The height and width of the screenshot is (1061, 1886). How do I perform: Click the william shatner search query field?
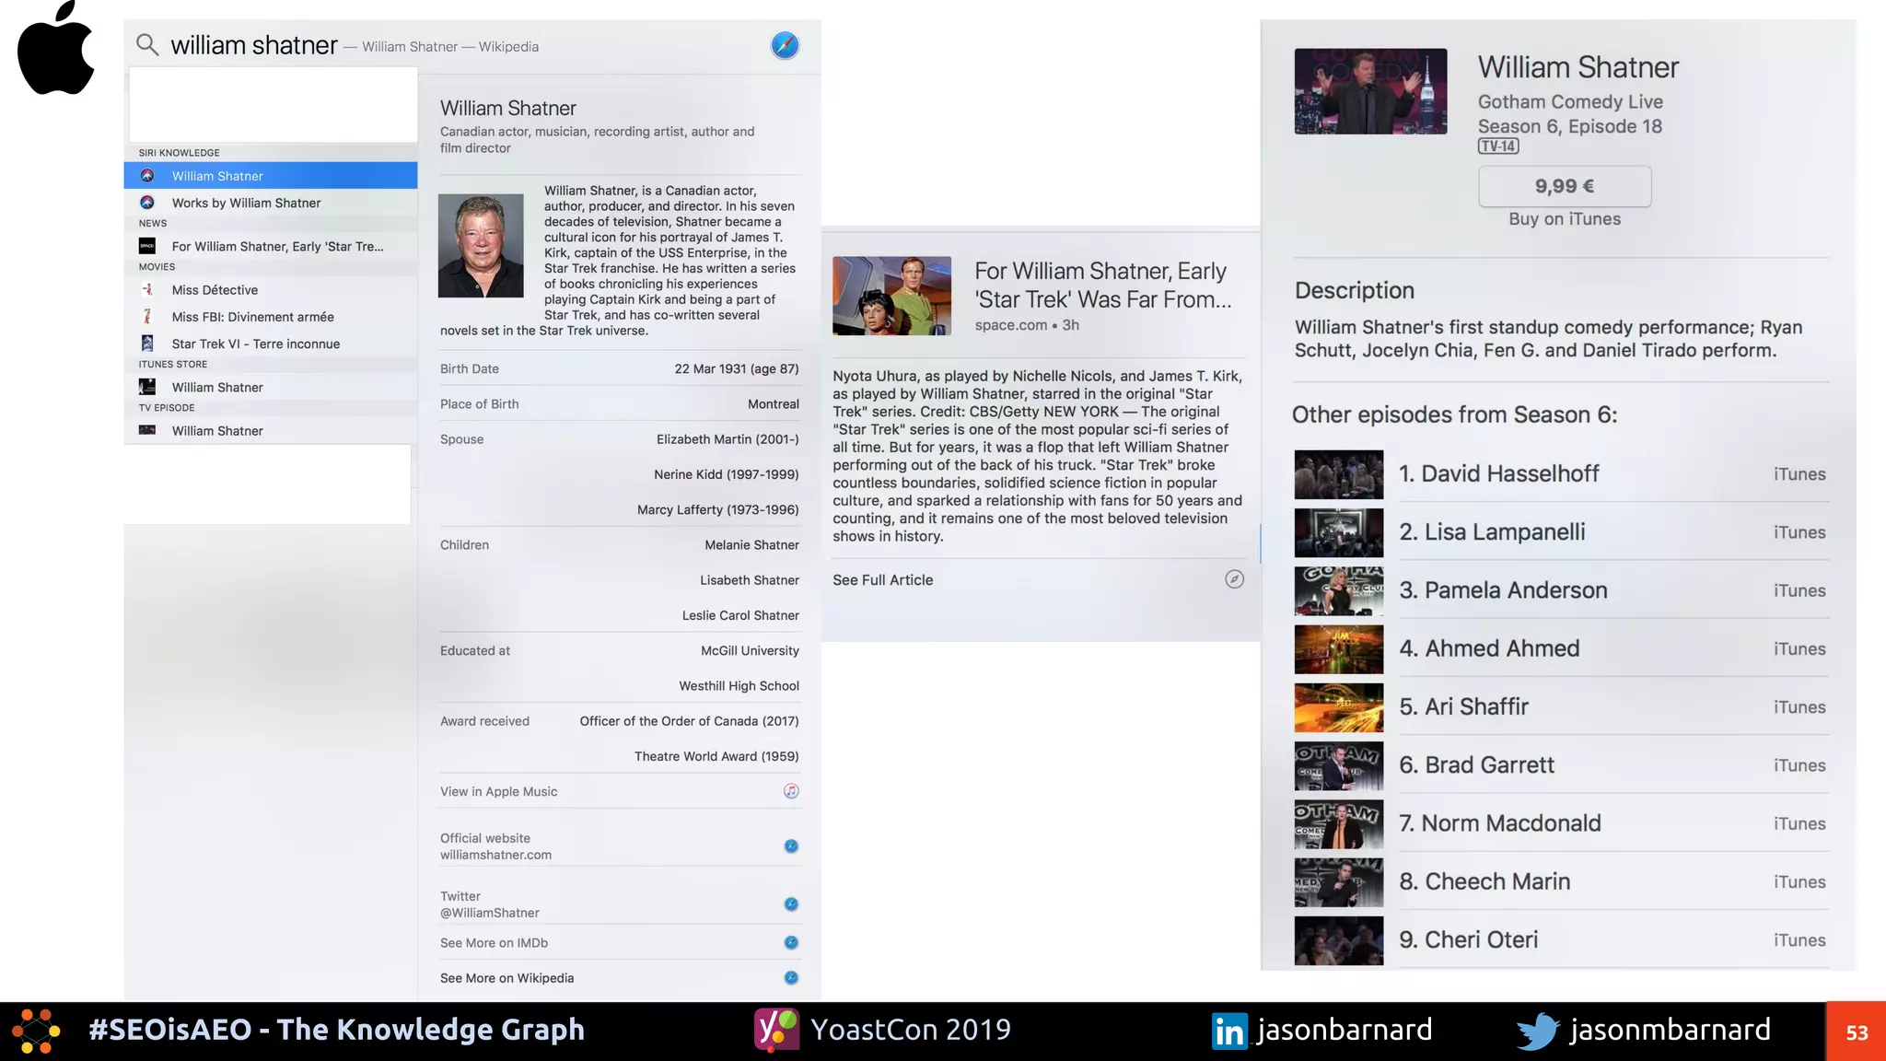[254, 45]
